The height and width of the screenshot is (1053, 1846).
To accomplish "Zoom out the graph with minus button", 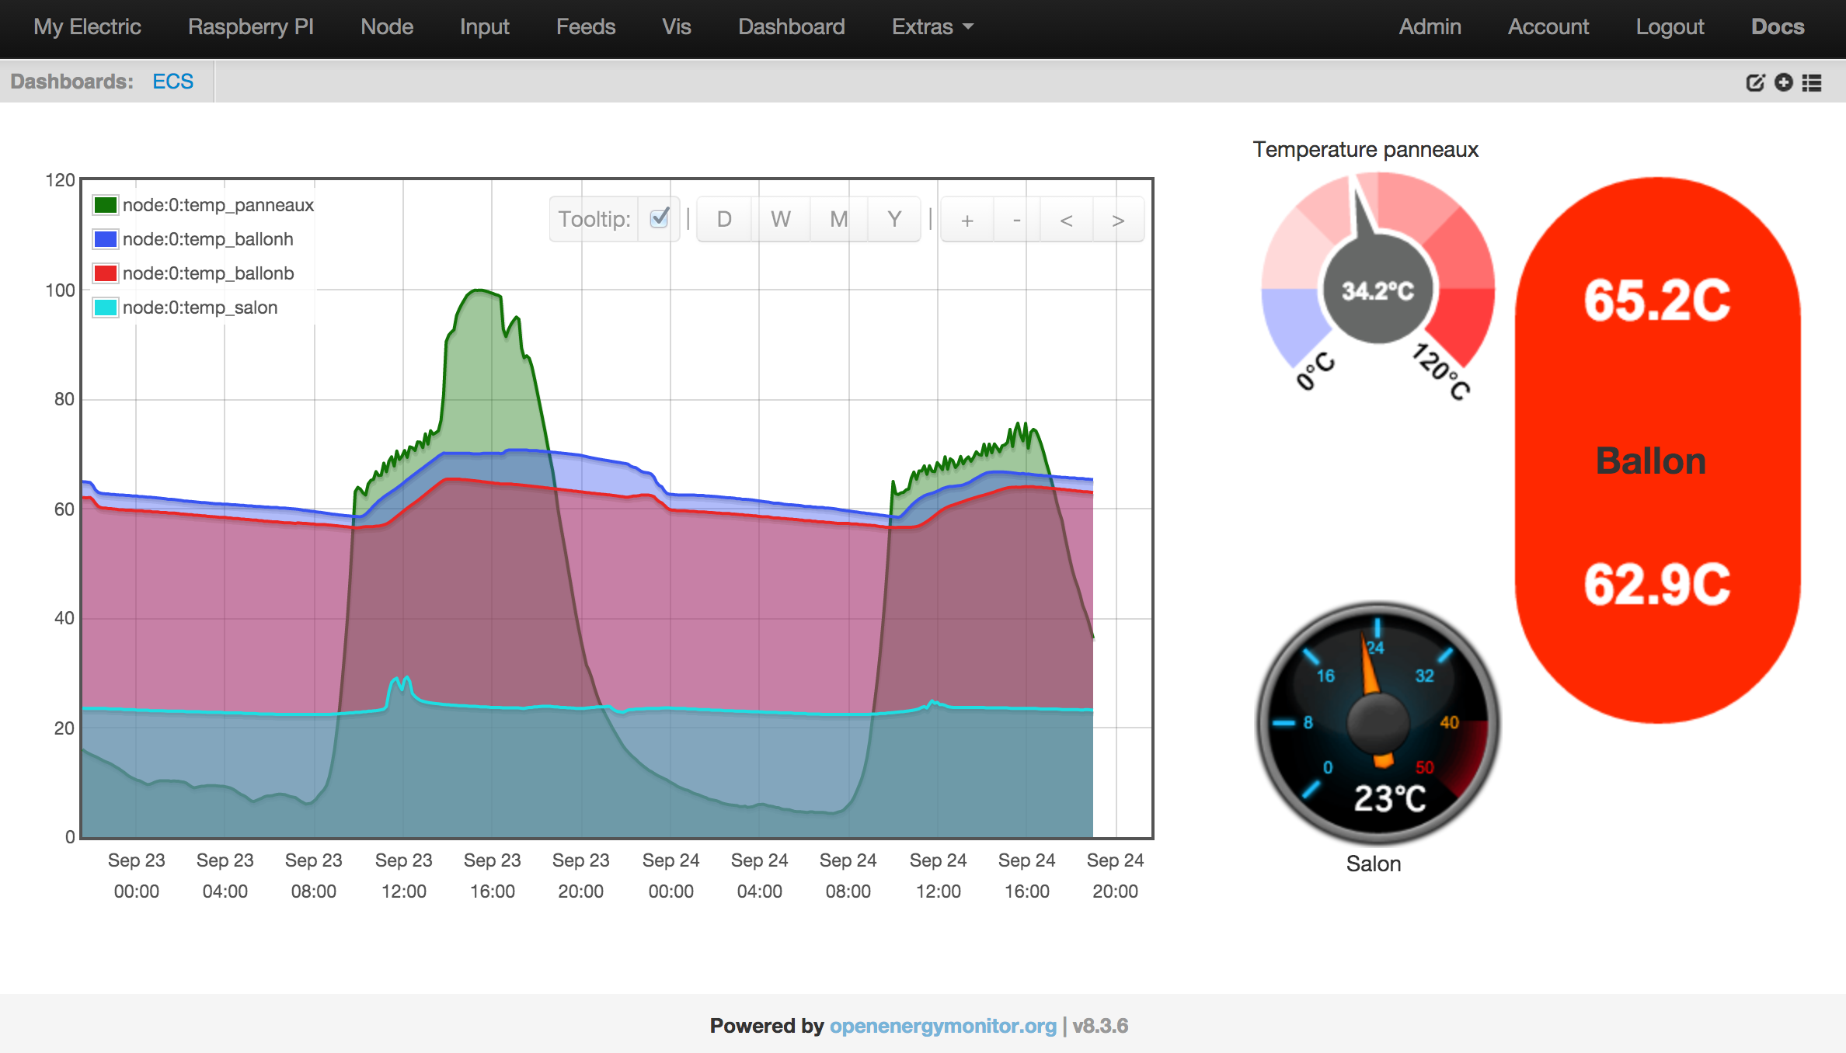I will click(x=1017, y=220).
